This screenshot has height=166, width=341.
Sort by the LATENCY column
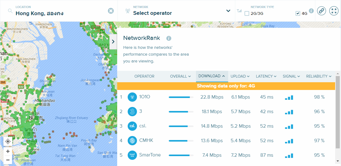(x=266, y=76)
